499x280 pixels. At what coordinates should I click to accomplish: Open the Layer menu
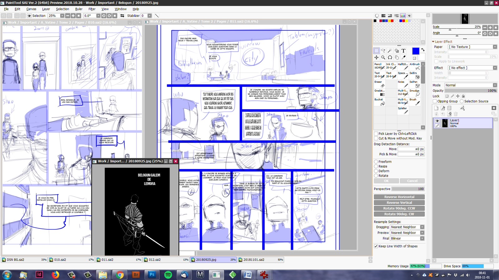46,9
